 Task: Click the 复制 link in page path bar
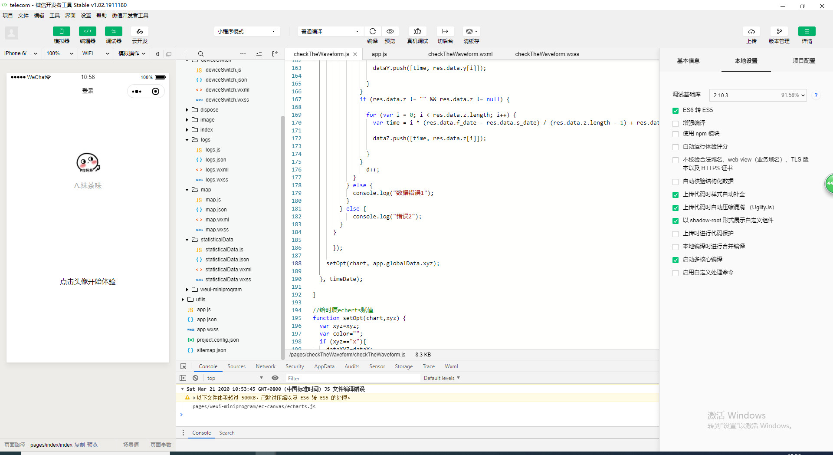point(79,445)
